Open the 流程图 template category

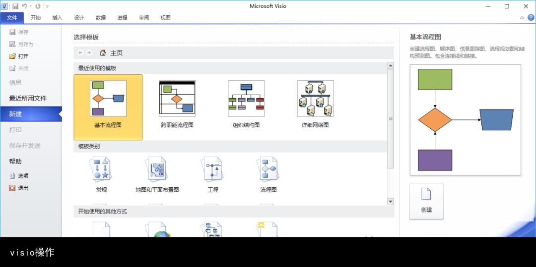click(x=268, y=169)
